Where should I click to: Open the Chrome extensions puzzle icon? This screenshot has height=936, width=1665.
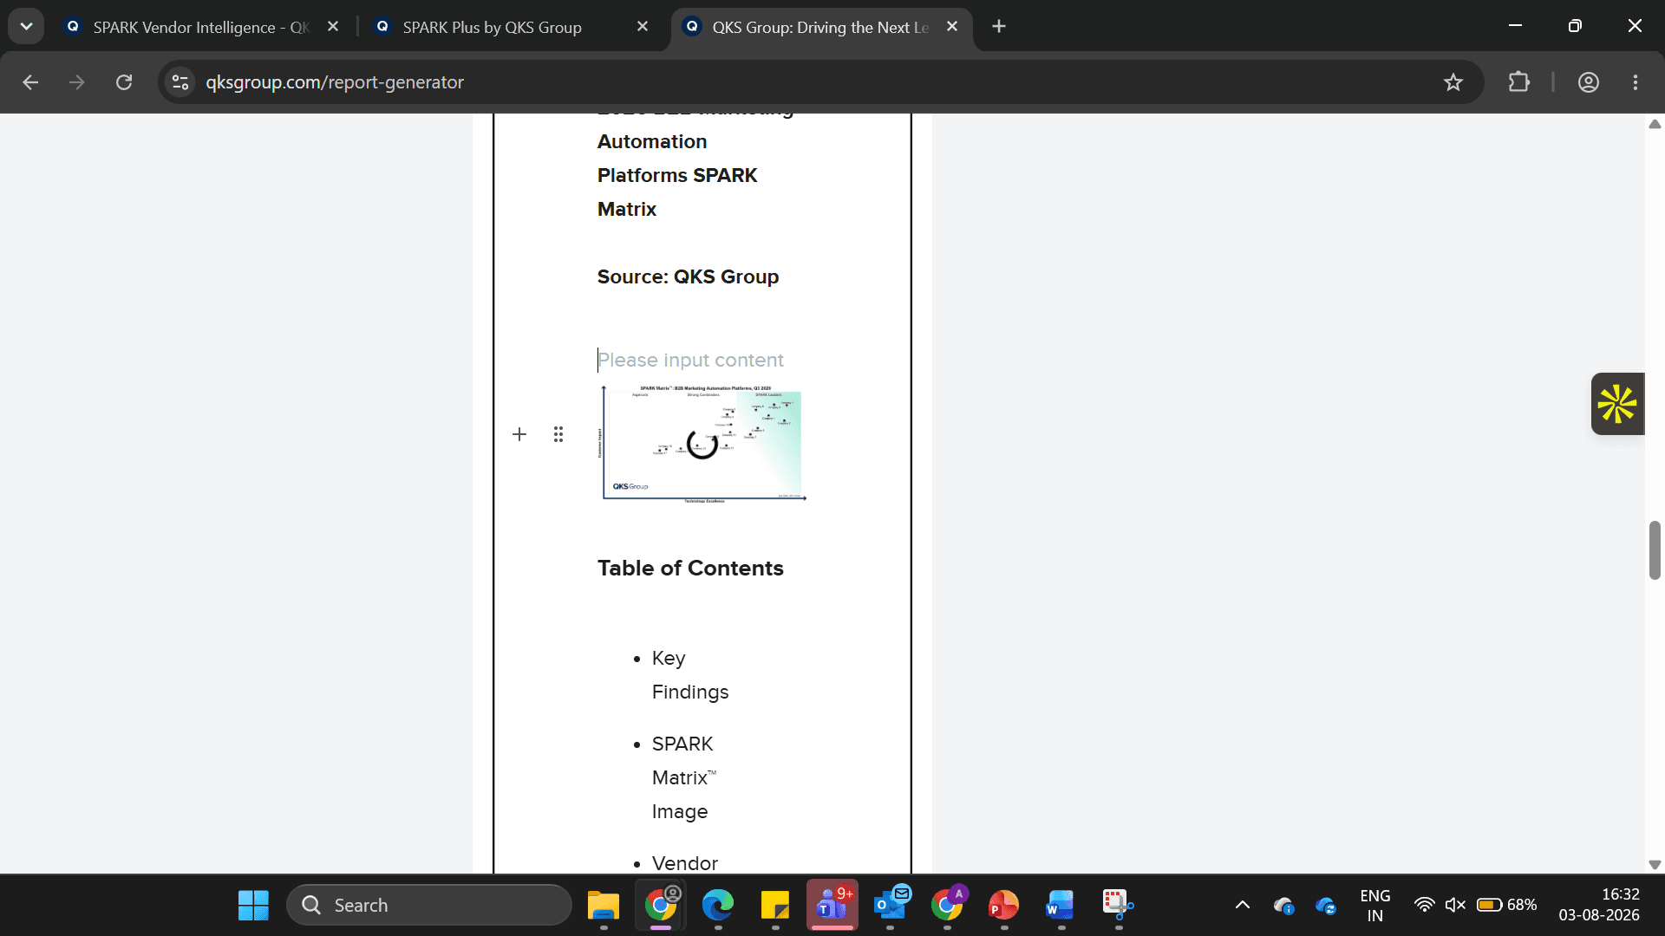[1518, 82]
